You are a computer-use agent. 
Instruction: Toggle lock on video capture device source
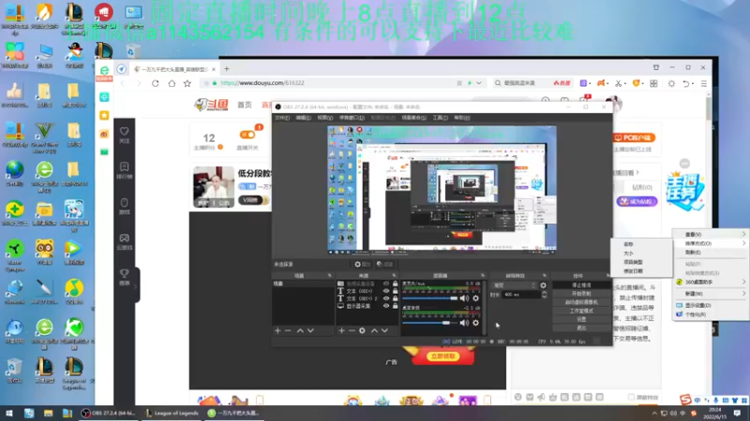tap(395, 283)
